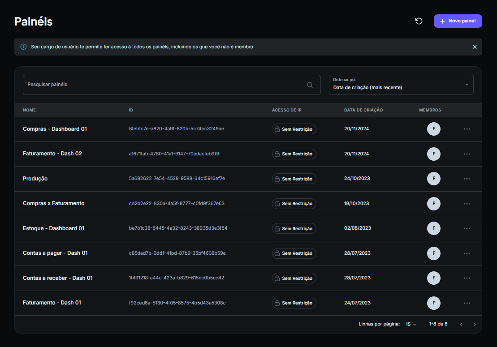Open the Ordenar por dropdown
The width and height of the screenshot is (497, 347).
coord(401,85)
